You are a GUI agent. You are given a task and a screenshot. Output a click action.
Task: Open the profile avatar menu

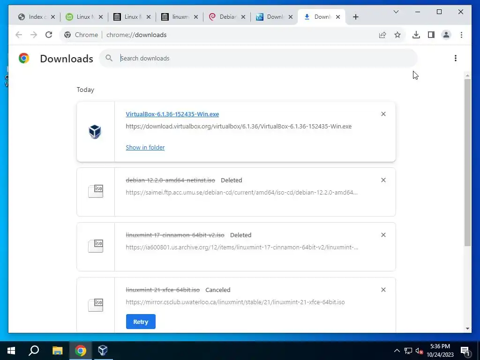click(x=446, y=35)
